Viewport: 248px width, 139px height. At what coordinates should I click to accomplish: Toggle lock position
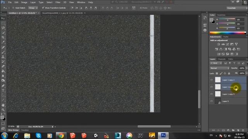(x=225, y=73)
